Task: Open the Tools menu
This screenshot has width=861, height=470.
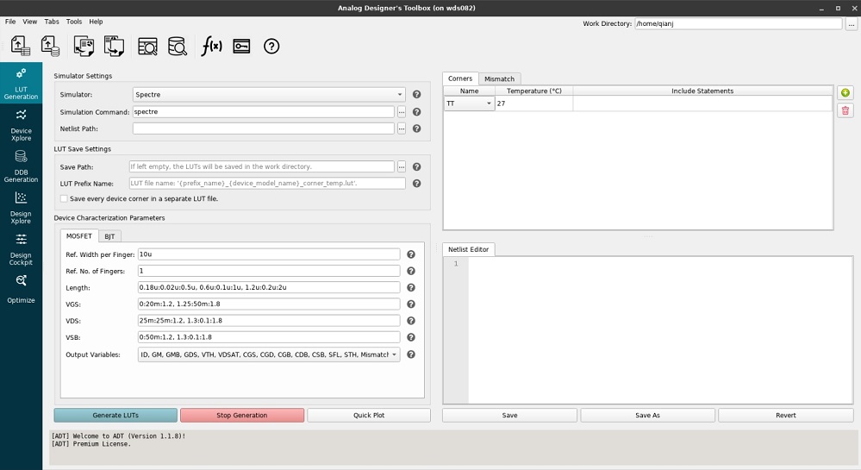Action: (74, 22)
